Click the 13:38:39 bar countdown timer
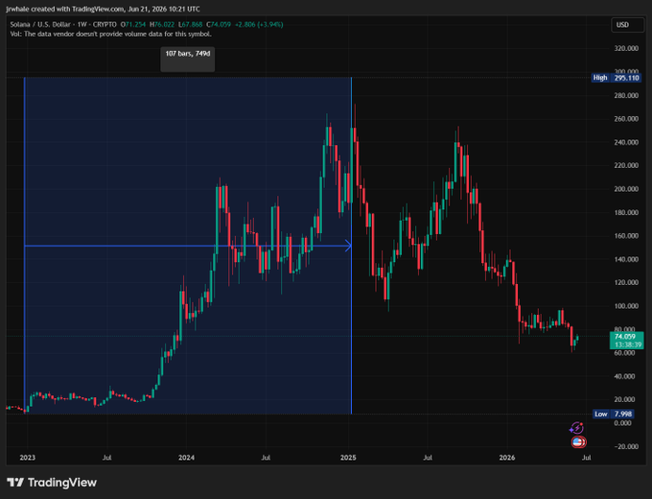Image resolution: width=652 pixels, height=499 pixels. click(627, 345)
